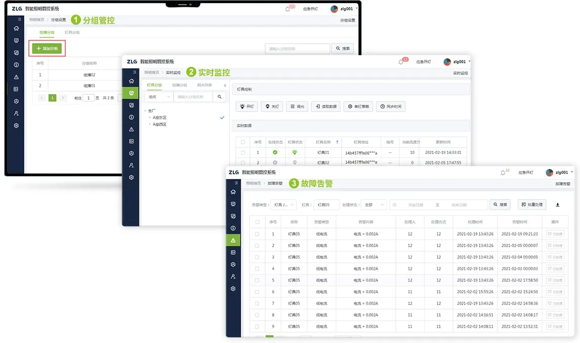
Task: Check the select-all checkbox in alarm table header
Action: [257, 222]
